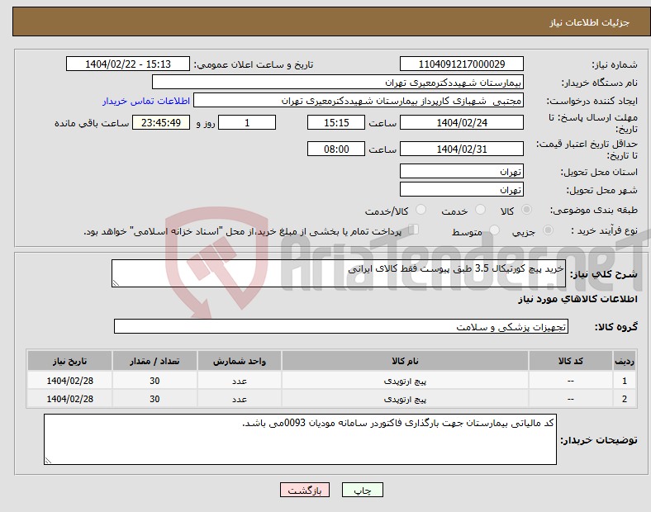The width and height of the screenshot is (651, 512).
Task: Click the deadline time field 15:15
Action: point(336,122)
